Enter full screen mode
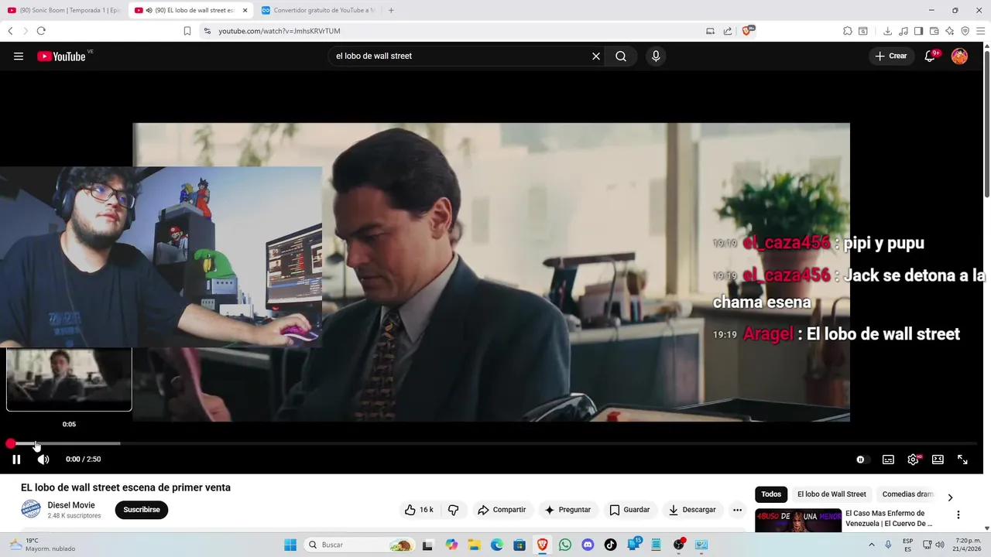The width and height of the screenshot is (991, 557). (x=962, y=460)
